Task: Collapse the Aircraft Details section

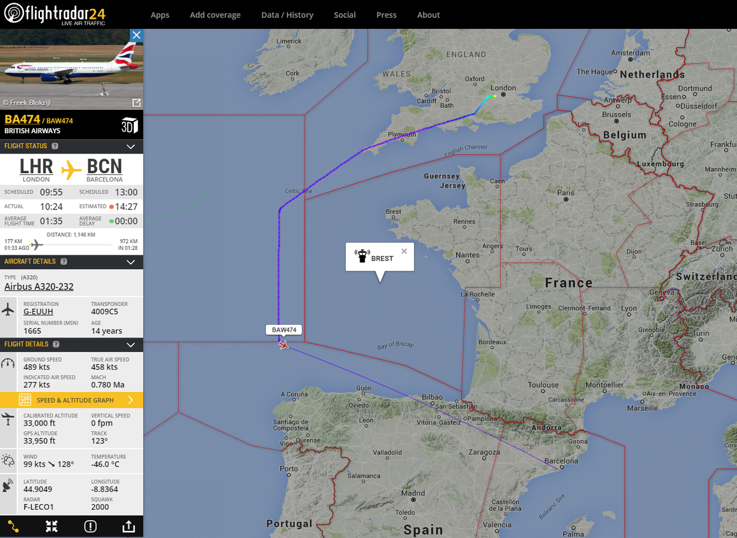Action: (x=130, y=262)
